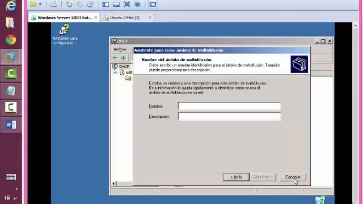Screen dimensions: 363x204
Task: Revert to snapshot toolbar icon
Action: [80, 4]
